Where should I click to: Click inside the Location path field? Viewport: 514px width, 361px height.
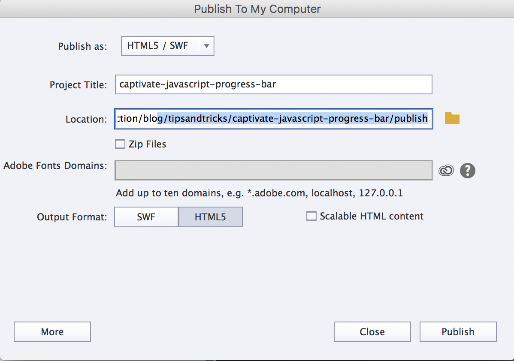[x=274, y=119]
